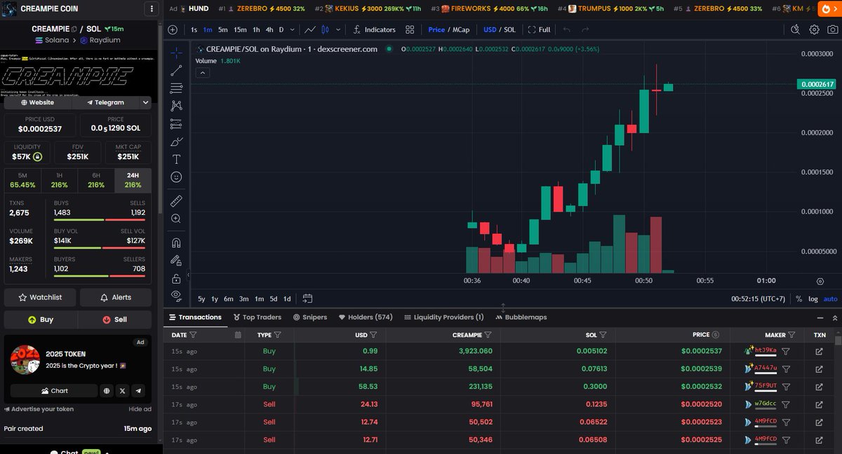Switch chart to Price mode
Image resolution: width=842 pixels, height=454 pixels.
click(x=436, y=29)
